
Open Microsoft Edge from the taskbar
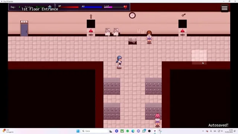pos(133,131)
